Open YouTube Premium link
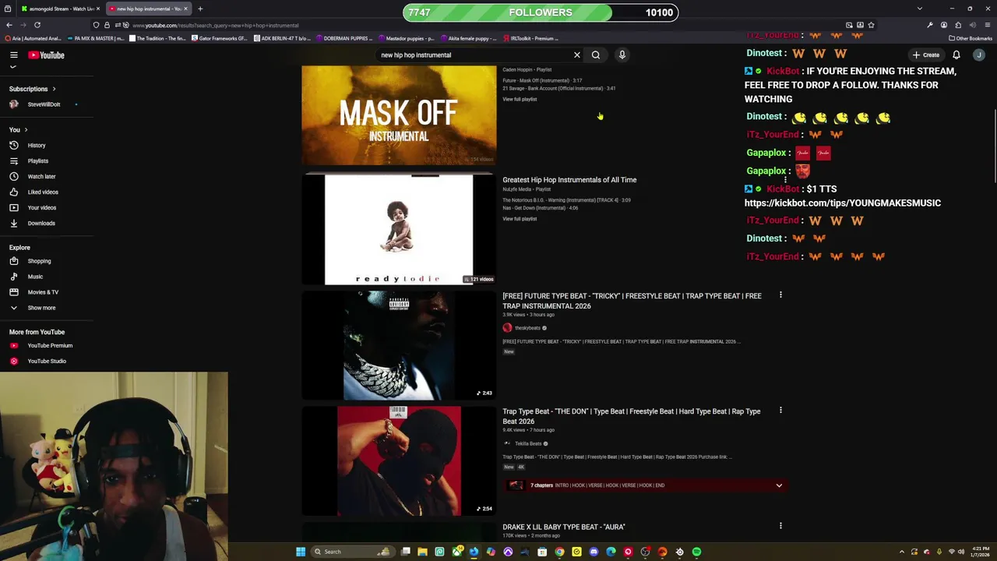This screenshot has width=997, height=561. 50,345
